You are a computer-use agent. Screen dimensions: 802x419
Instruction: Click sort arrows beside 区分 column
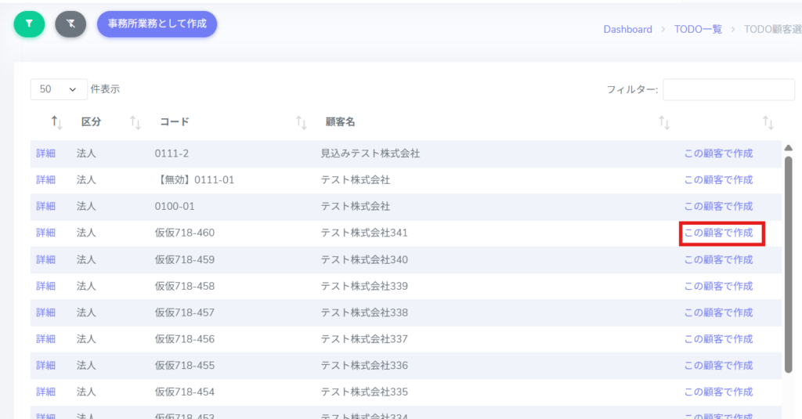click(x=135, y=122)
